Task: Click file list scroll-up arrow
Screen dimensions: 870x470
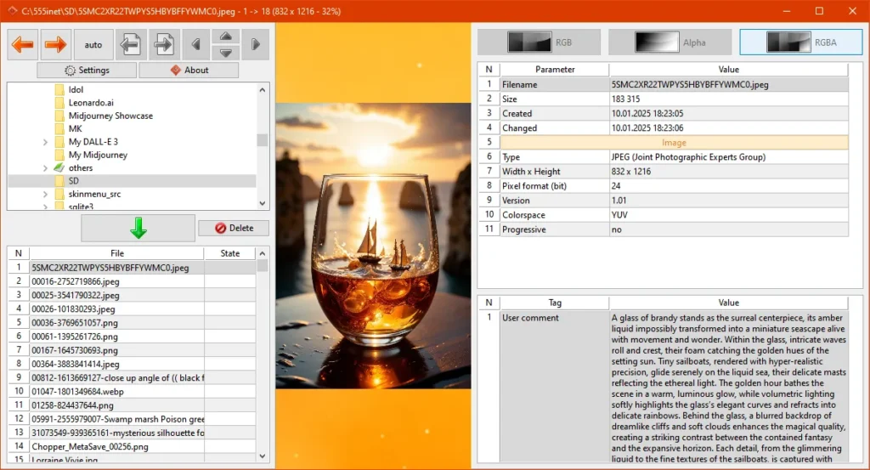Action: coord(263,253)
